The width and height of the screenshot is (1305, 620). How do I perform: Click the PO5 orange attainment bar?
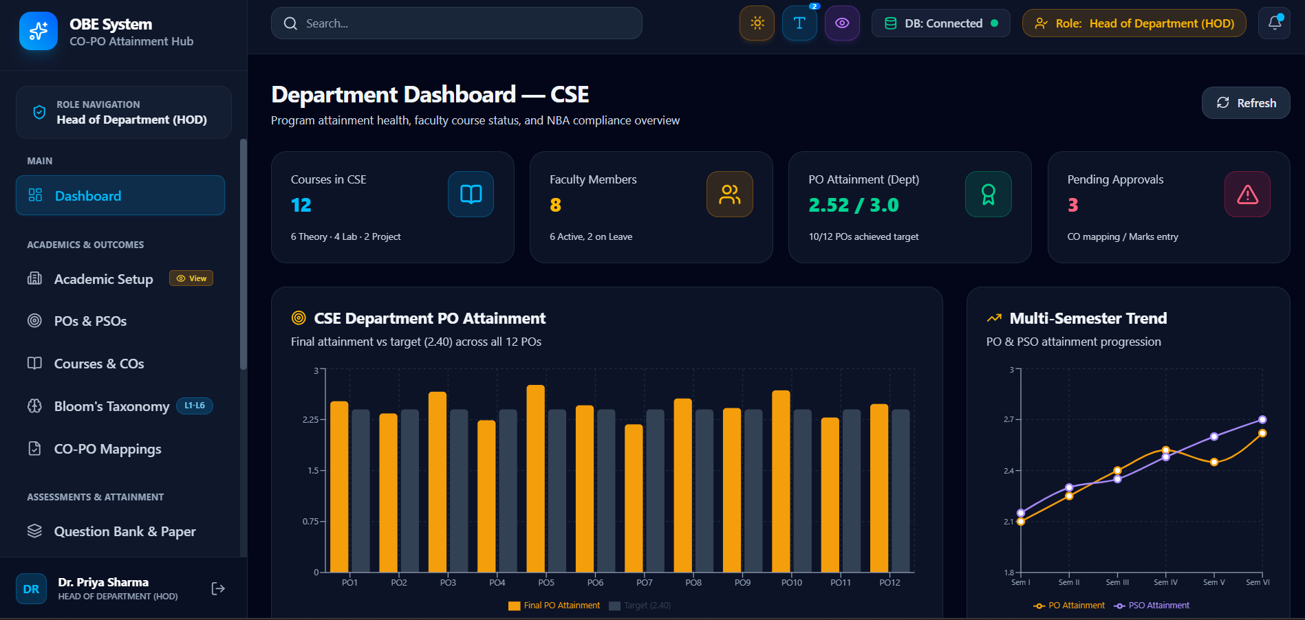[x=535, y=478]
